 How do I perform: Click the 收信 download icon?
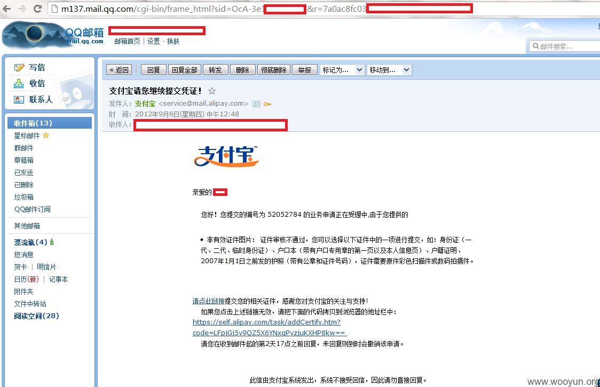point(19,83)
